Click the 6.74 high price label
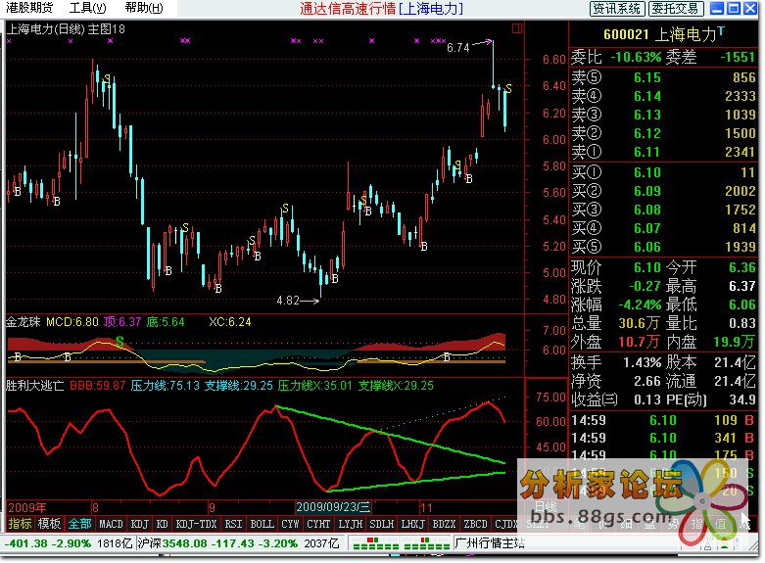The image size is (765, 563). point(458,48)
